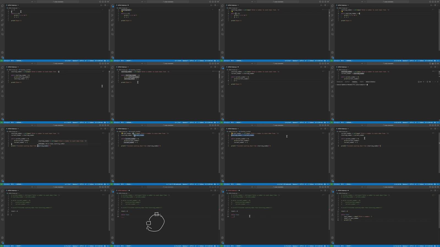Click the '(63 selected)' cursor position status entry
Image resolution: width=440 pixels, height=247 pixels.
click(x=174, y=184)
